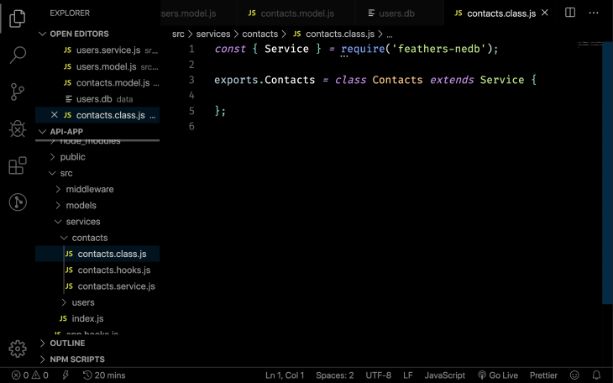Switch to the contacts.model.js tab

pos(296,13)
